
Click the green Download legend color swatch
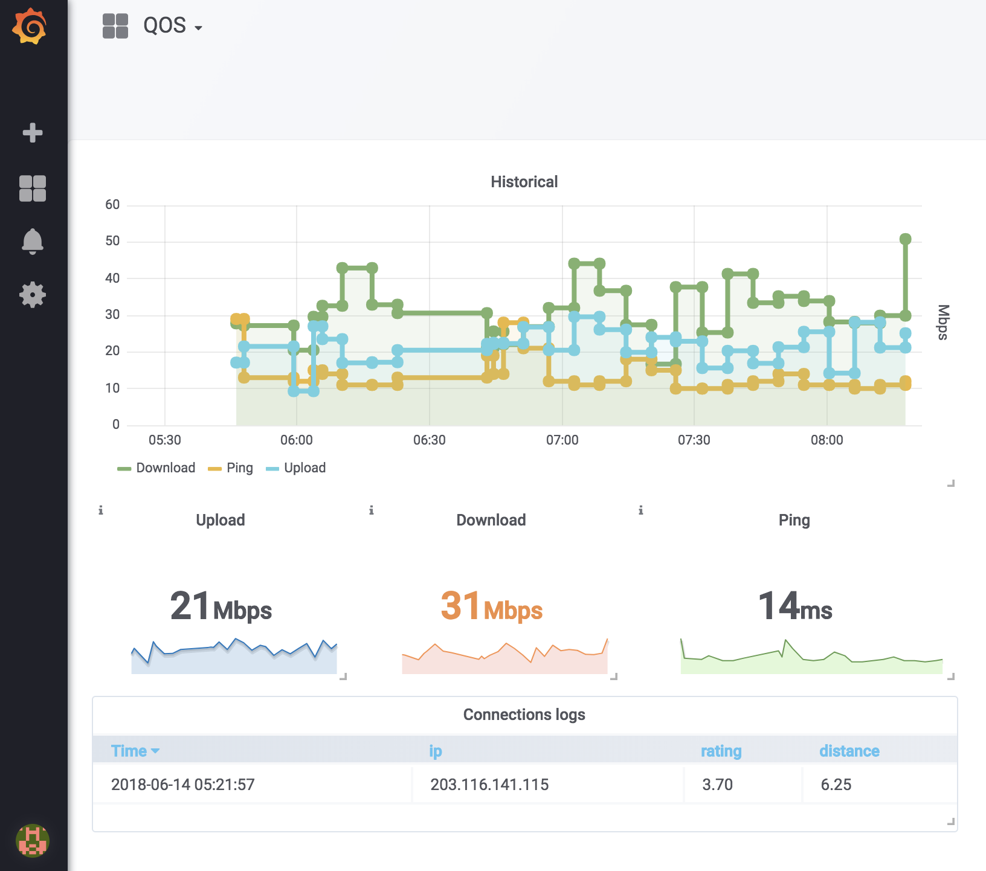[124, 469]
